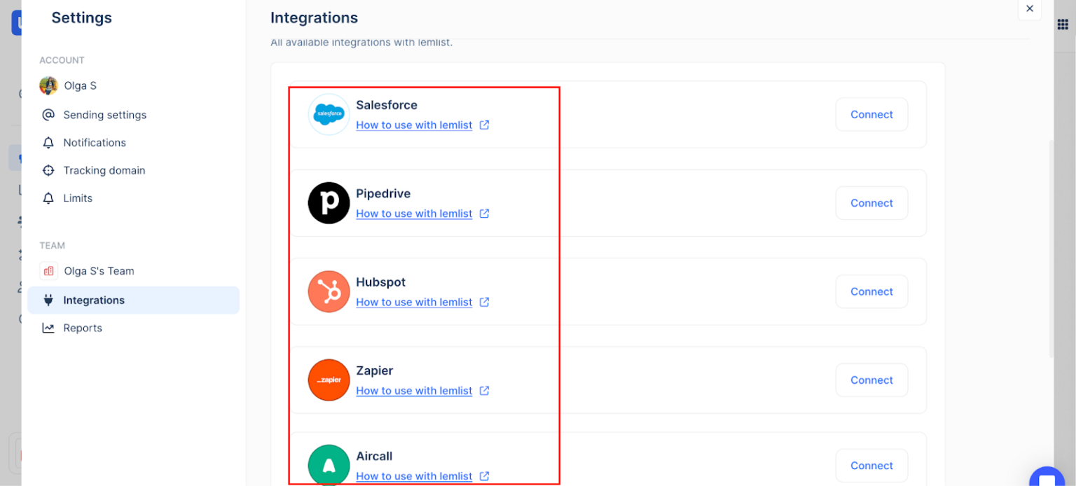The width and height of the screenshot is (1076, 486).
Task: Open the external link icon beside Salesforce guide
Action: point(484,125)
